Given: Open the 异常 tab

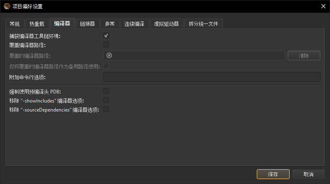Looking at the screenshot, I should [x=110, y=24].
